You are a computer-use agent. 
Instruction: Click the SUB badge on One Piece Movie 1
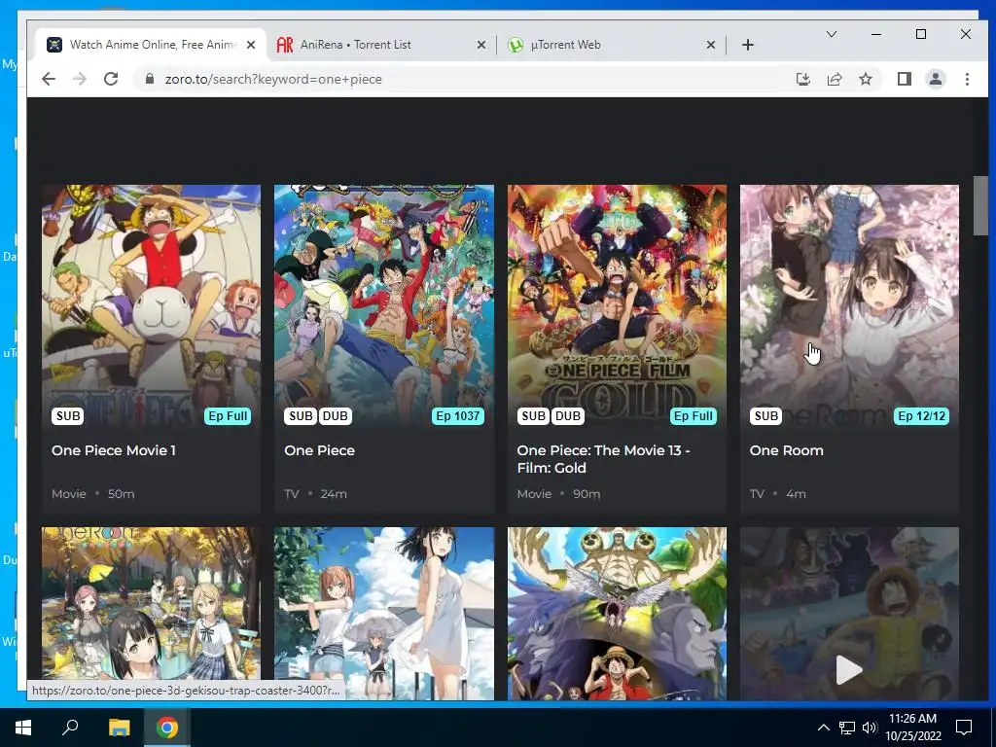[68, 416]
